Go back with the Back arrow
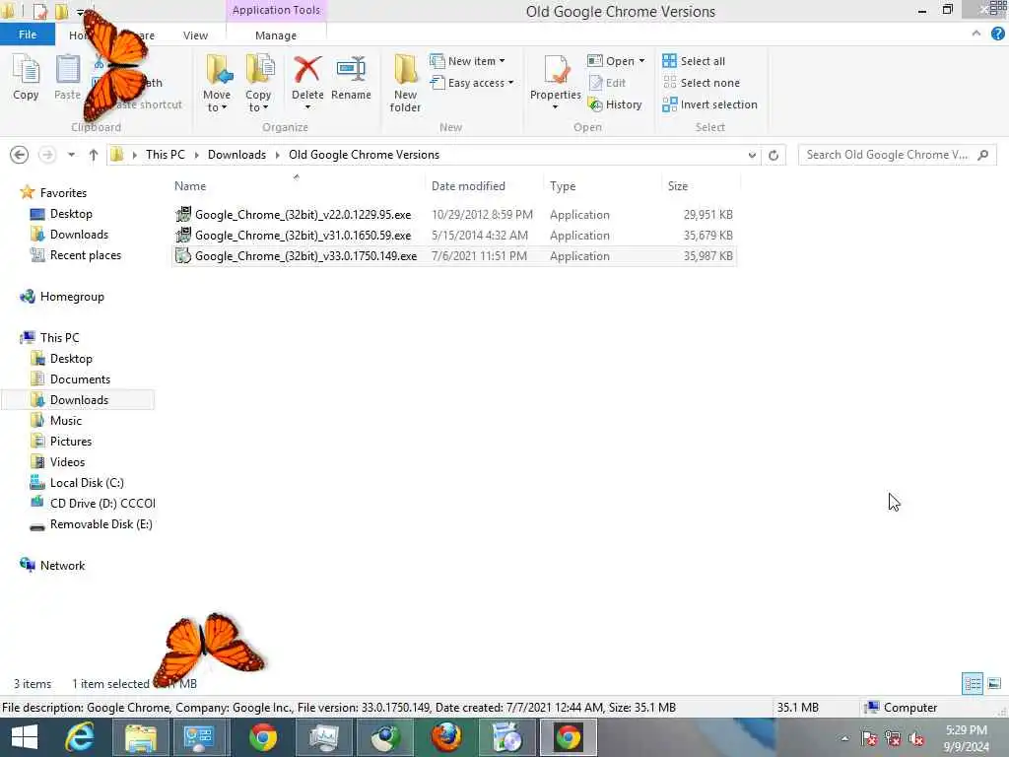The image size is (1009, 757). click(20, 155)
